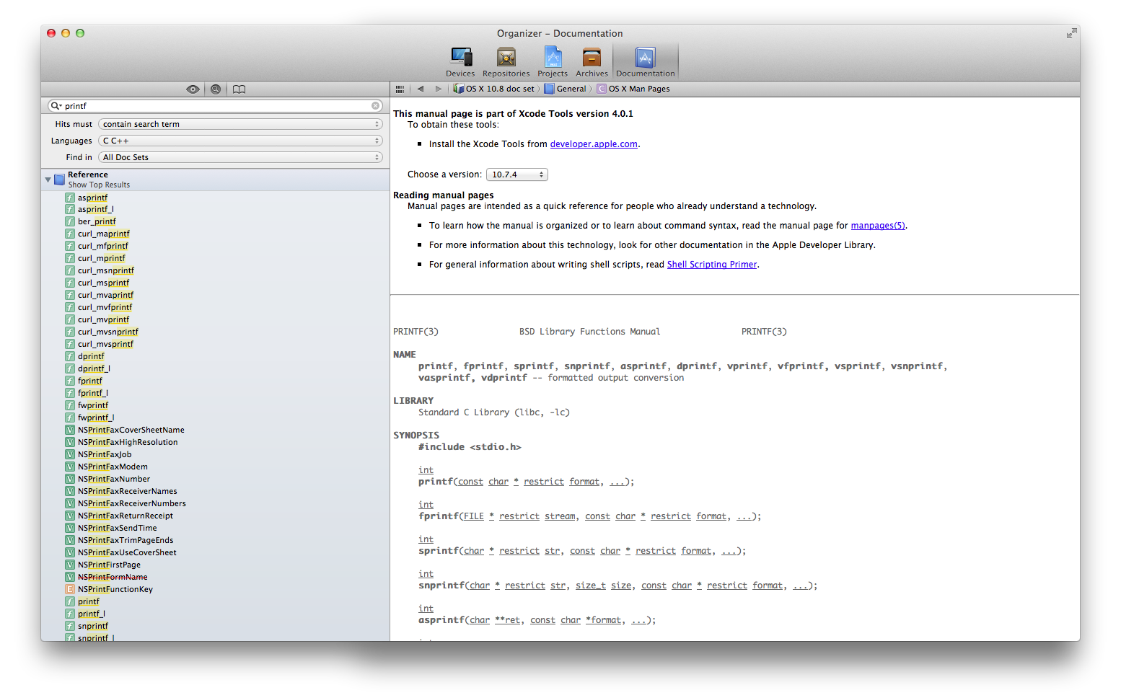Select the curl_mvsnprintf result
This screenshot has height=698, width=1121.
click(x=108, y=332)
